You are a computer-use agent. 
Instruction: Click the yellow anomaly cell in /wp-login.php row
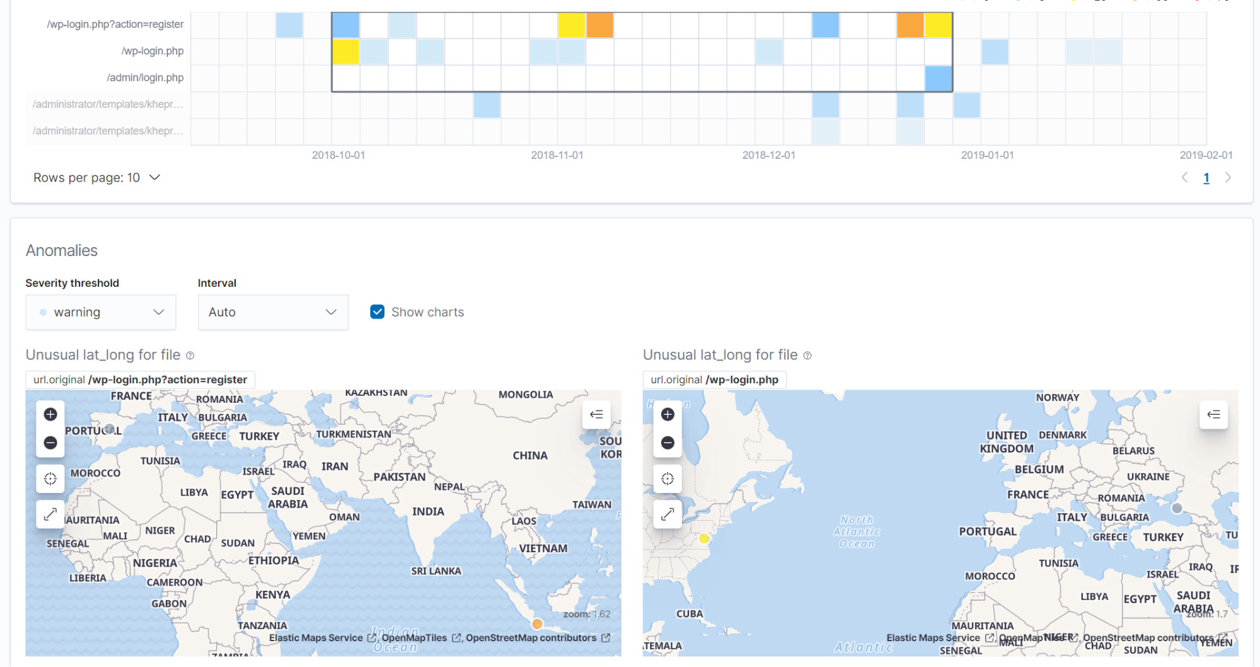(345, 52)
